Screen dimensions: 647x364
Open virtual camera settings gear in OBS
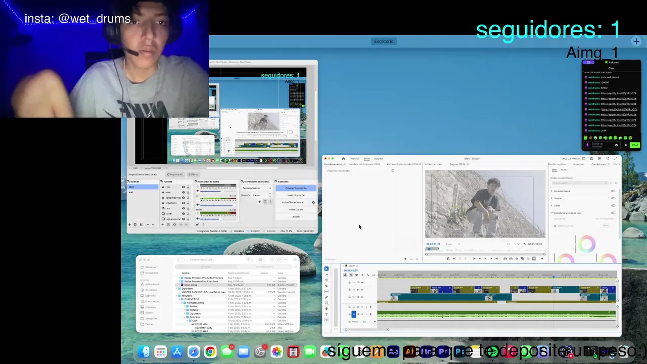(313, 203)
